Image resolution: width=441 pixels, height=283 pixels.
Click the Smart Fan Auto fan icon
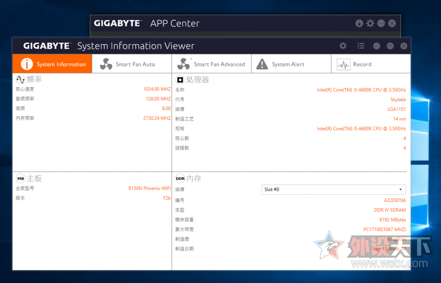(106, 64)
